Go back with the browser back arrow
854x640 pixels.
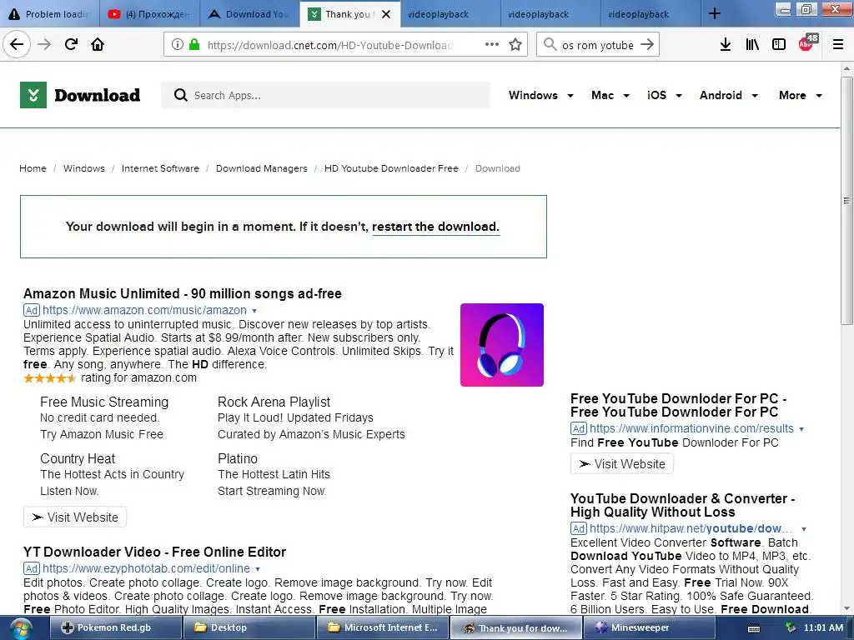[17, 44]
